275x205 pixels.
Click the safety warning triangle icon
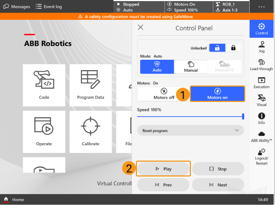pos(80,16)
